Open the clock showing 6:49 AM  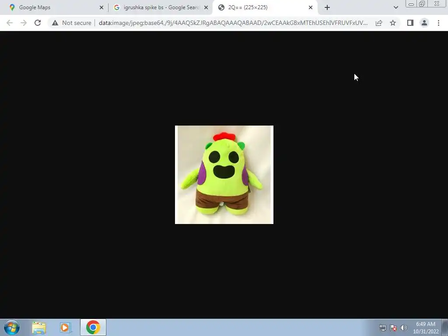tap(426, 328)
